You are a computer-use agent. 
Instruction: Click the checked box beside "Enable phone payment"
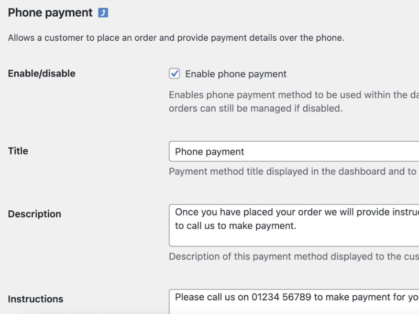[x=174, y=73]
